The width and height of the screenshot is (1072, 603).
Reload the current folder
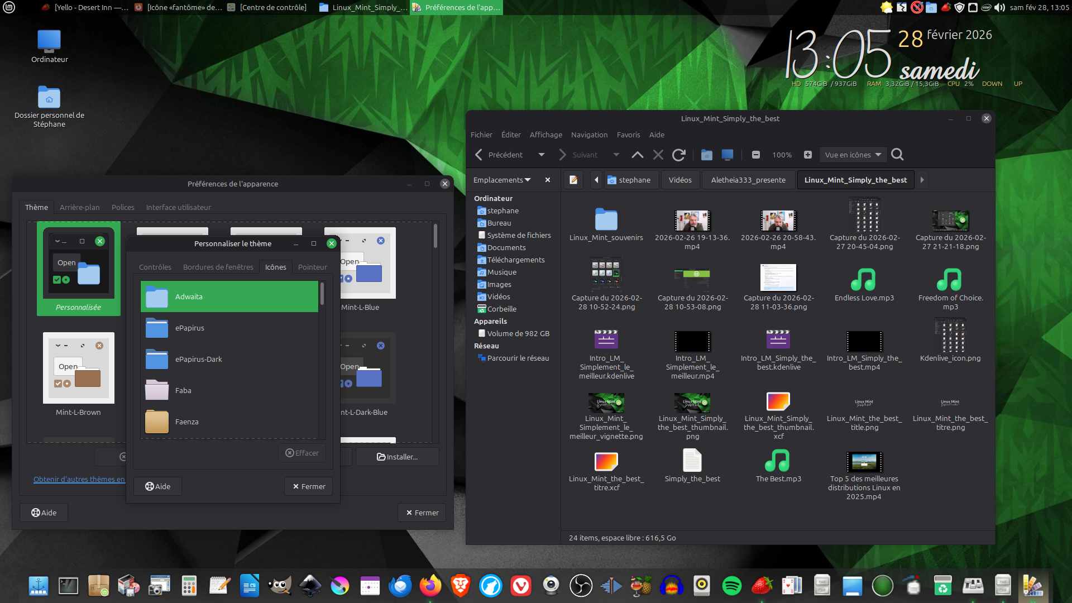(x=679, y=155)
